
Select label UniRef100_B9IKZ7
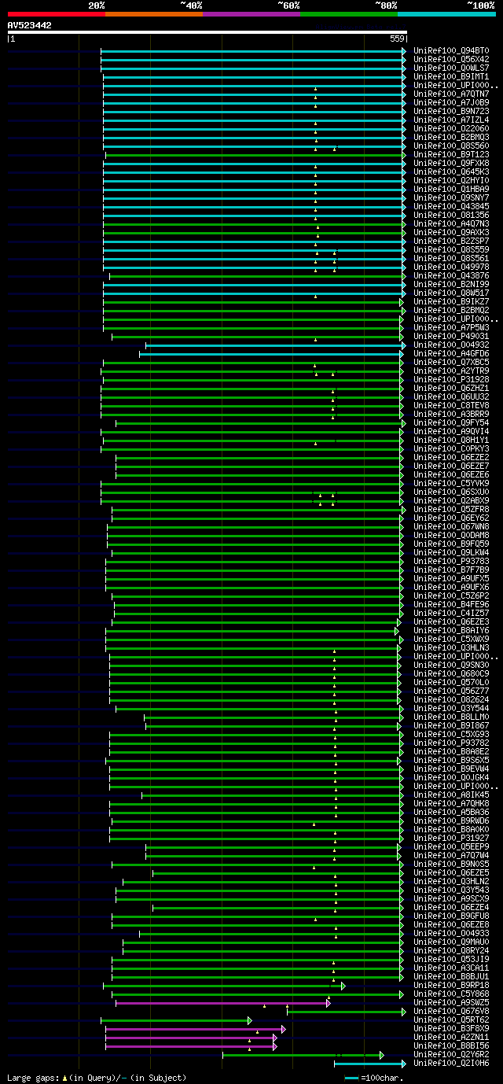(451, 302)
